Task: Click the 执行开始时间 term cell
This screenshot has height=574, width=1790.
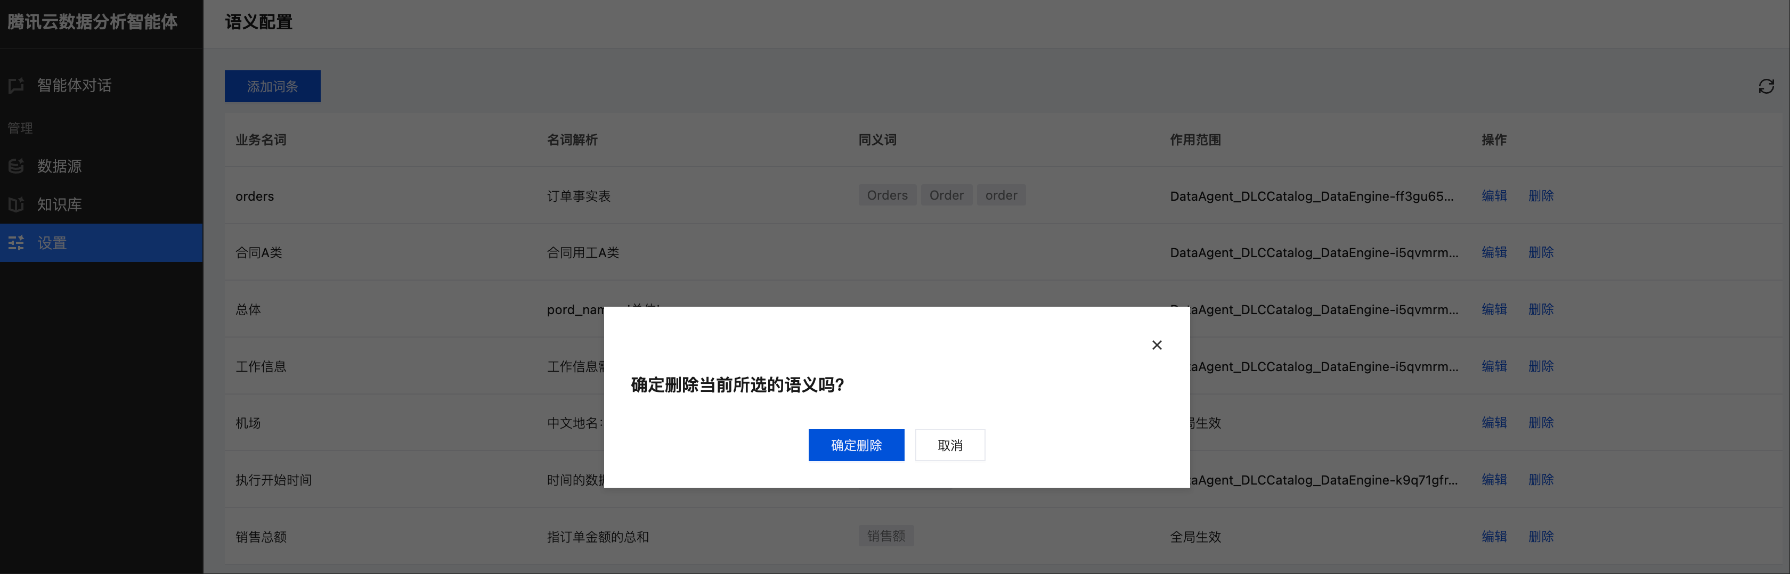Action: 273,480
